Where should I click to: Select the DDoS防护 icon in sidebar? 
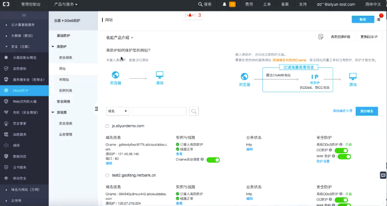coord(6,91)
